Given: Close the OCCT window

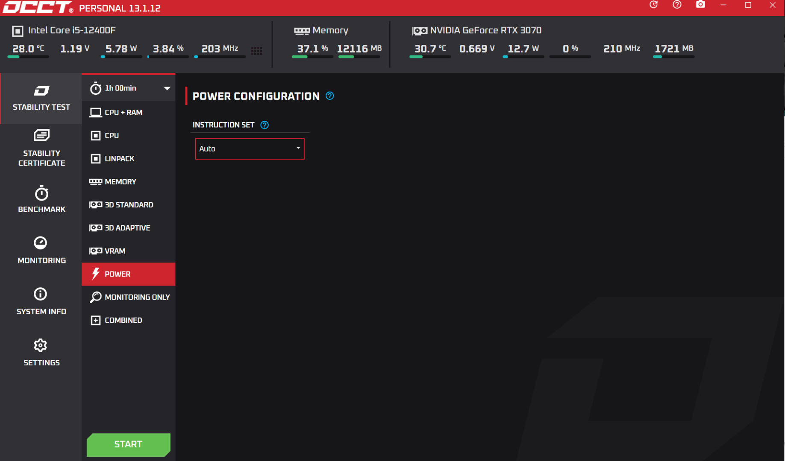Looking at the screenshot, I should [773, 5].
